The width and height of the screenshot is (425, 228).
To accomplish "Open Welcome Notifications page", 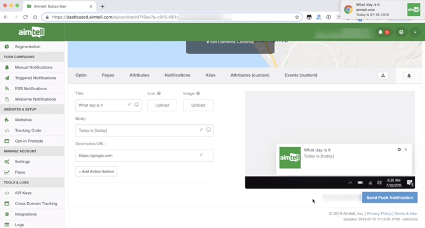I will click(35, 99).
